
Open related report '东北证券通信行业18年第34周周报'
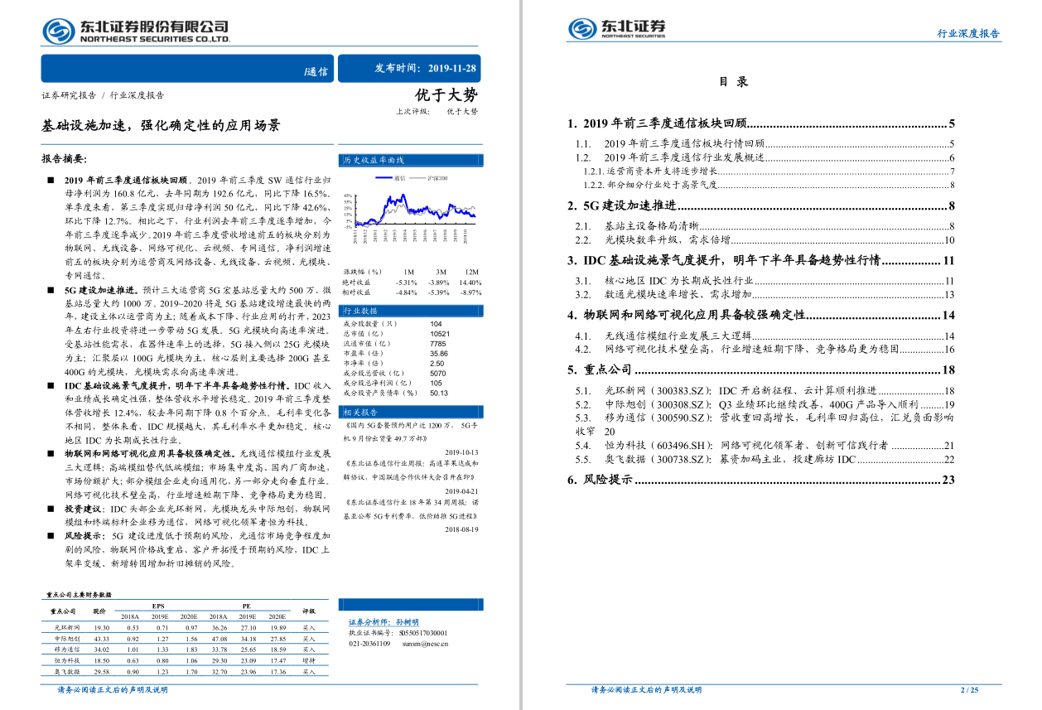411,508
